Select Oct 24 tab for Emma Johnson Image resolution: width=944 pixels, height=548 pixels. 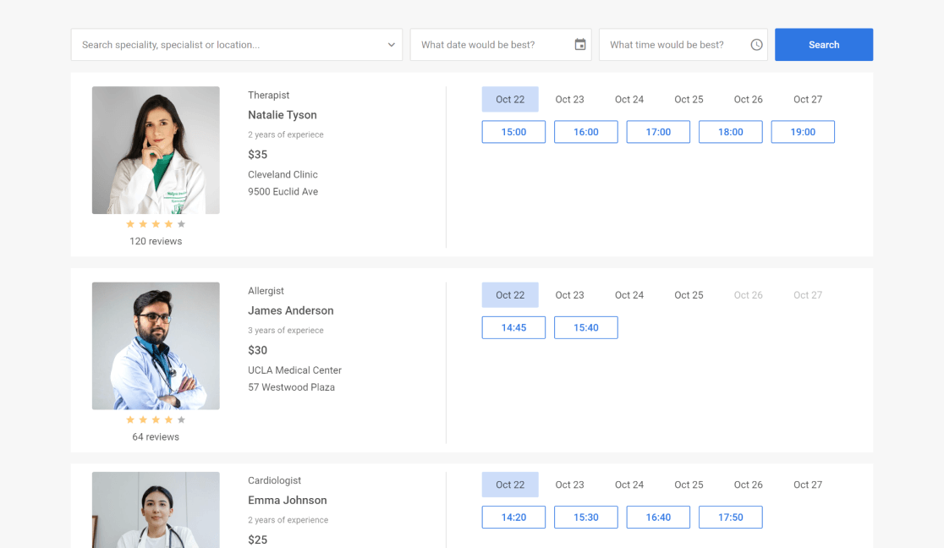629,485
